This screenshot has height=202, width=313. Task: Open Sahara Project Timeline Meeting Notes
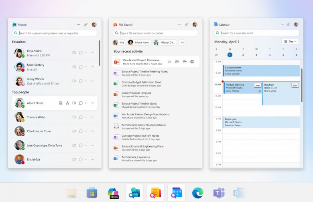click(x=156, y=73)
